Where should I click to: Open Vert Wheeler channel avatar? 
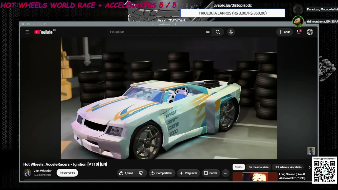point(27,173)
